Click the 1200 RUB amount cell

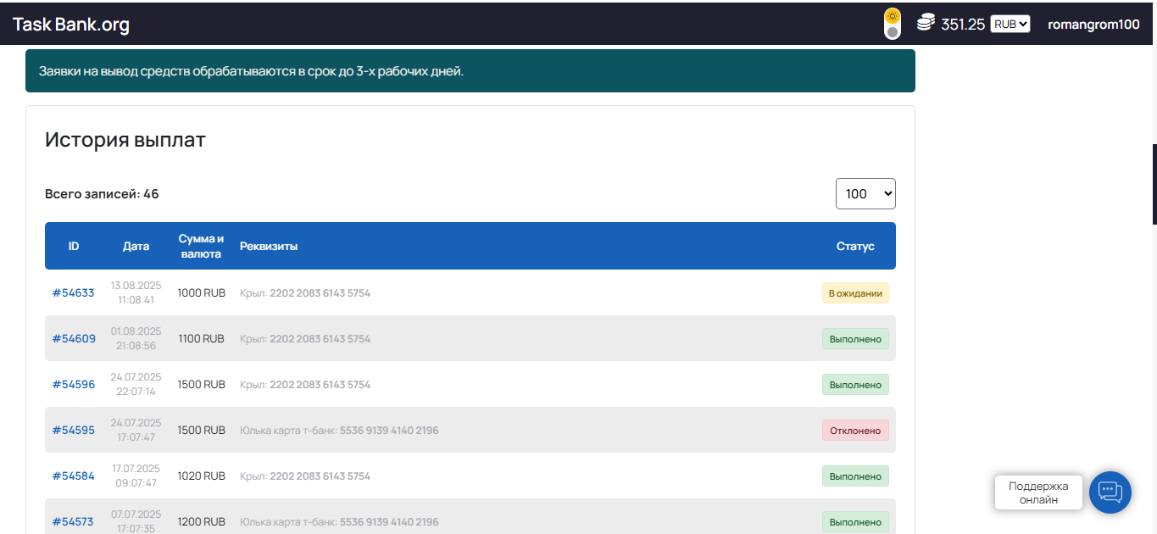click(202, 522)
